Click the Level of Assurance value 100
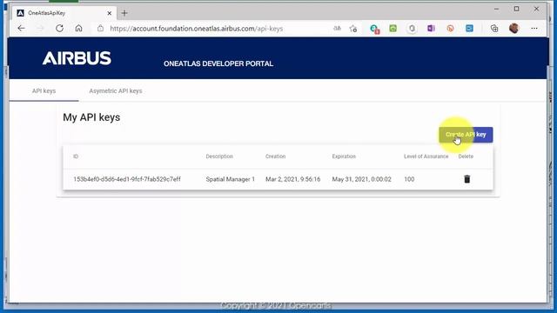557x313 pixels. tap(409, 179)
